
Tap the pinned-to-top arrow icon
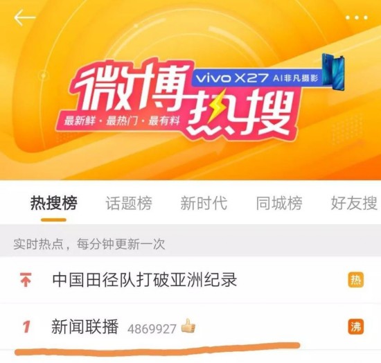tap(26, 280)
